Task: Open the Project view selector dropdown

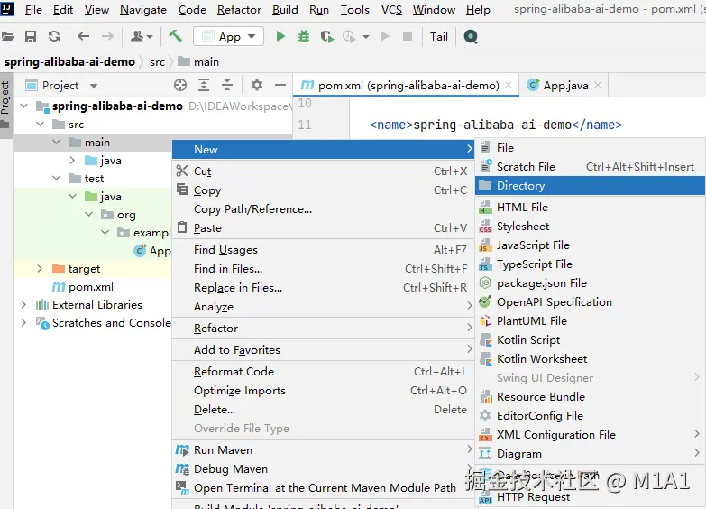Action: [93, 86]
